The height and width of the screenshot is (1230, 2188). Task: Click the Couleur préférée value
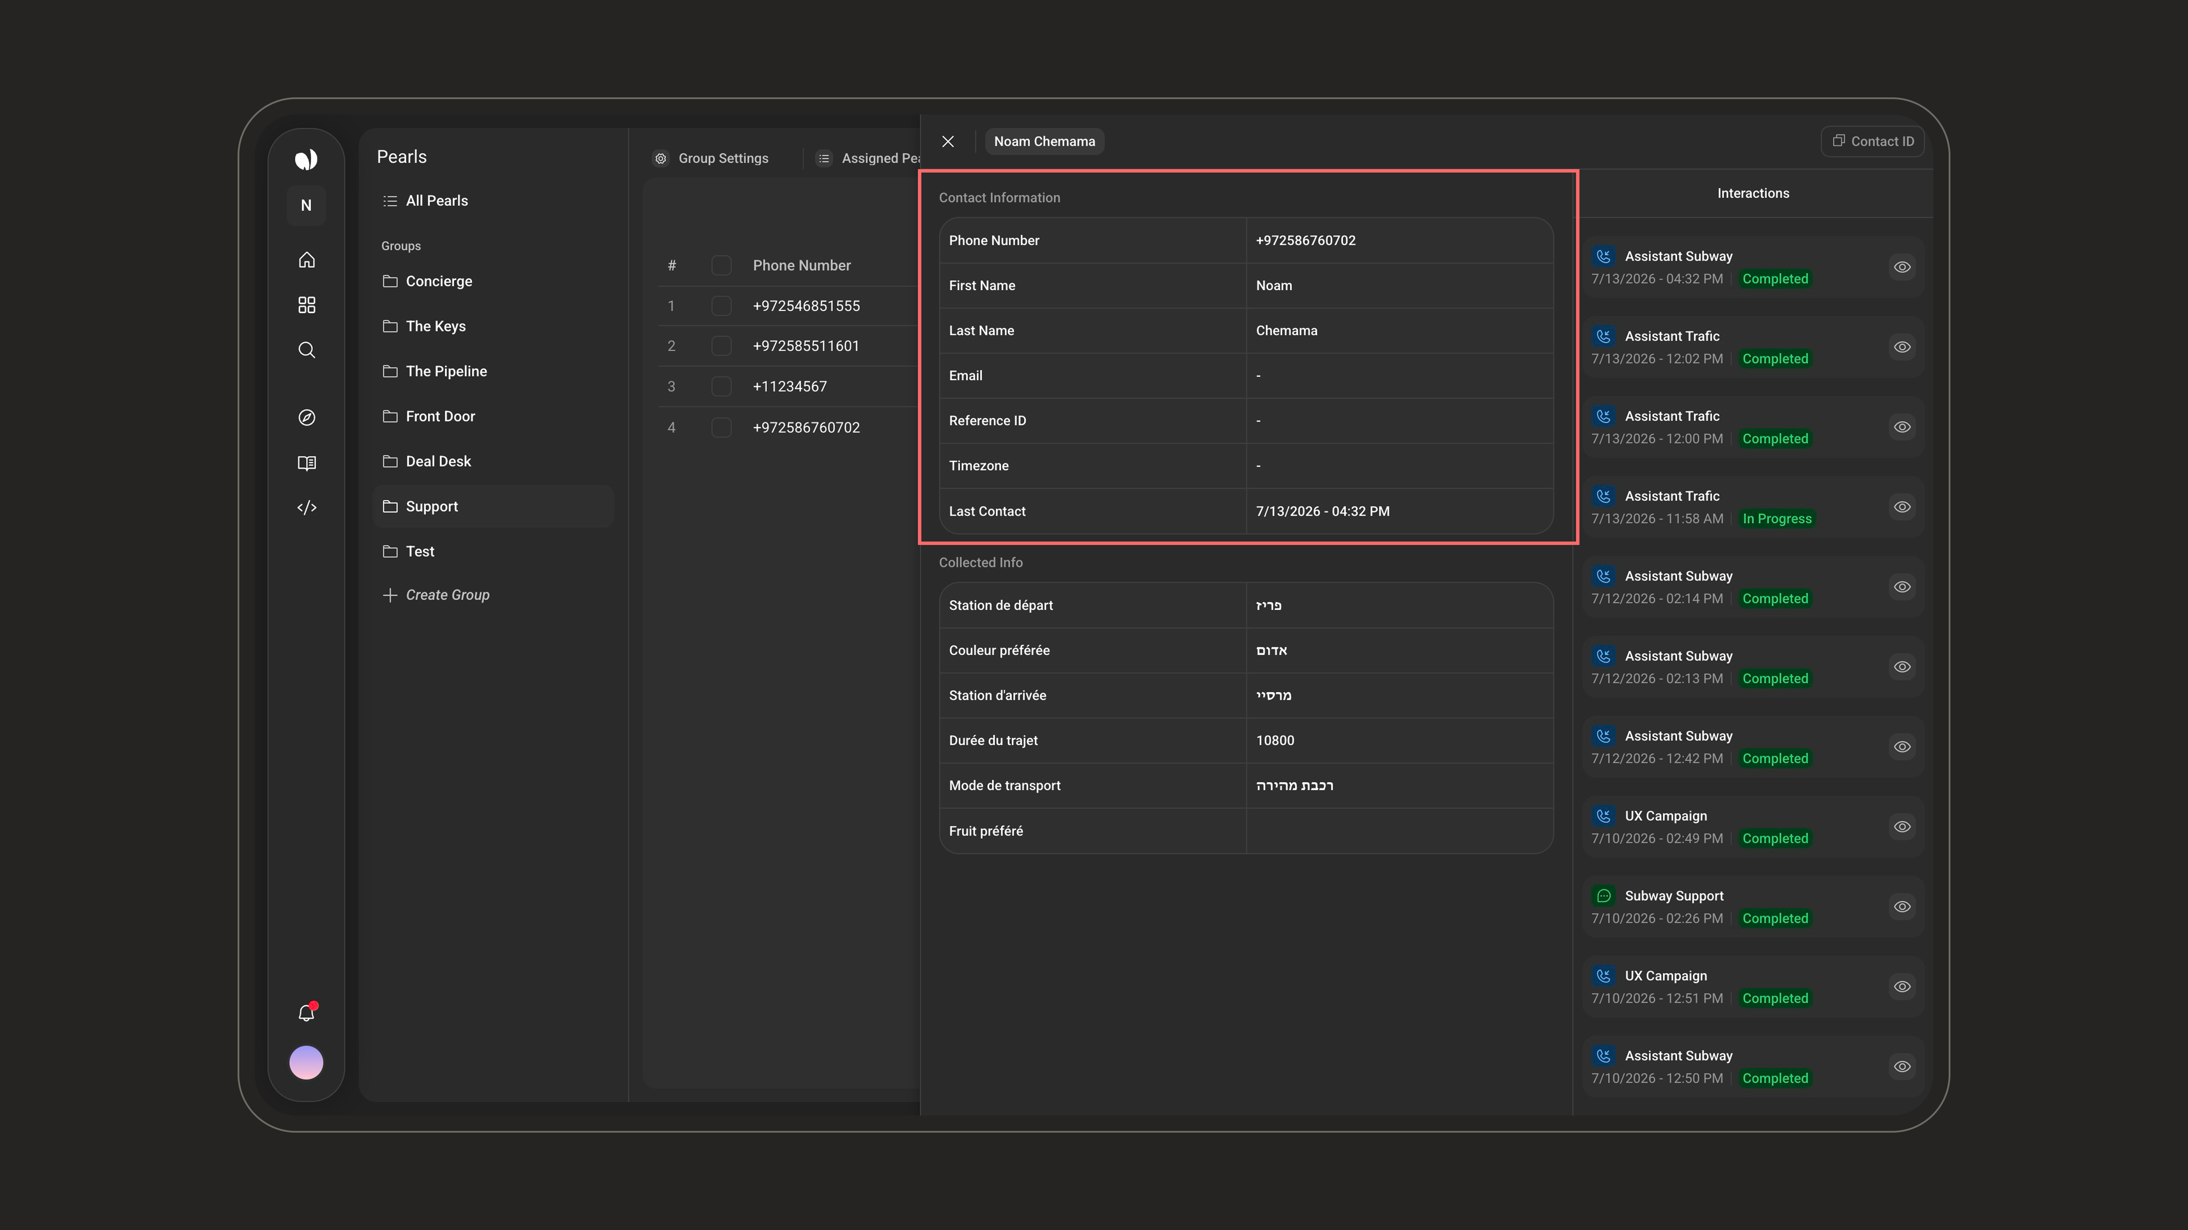(x=1271, y=650)
